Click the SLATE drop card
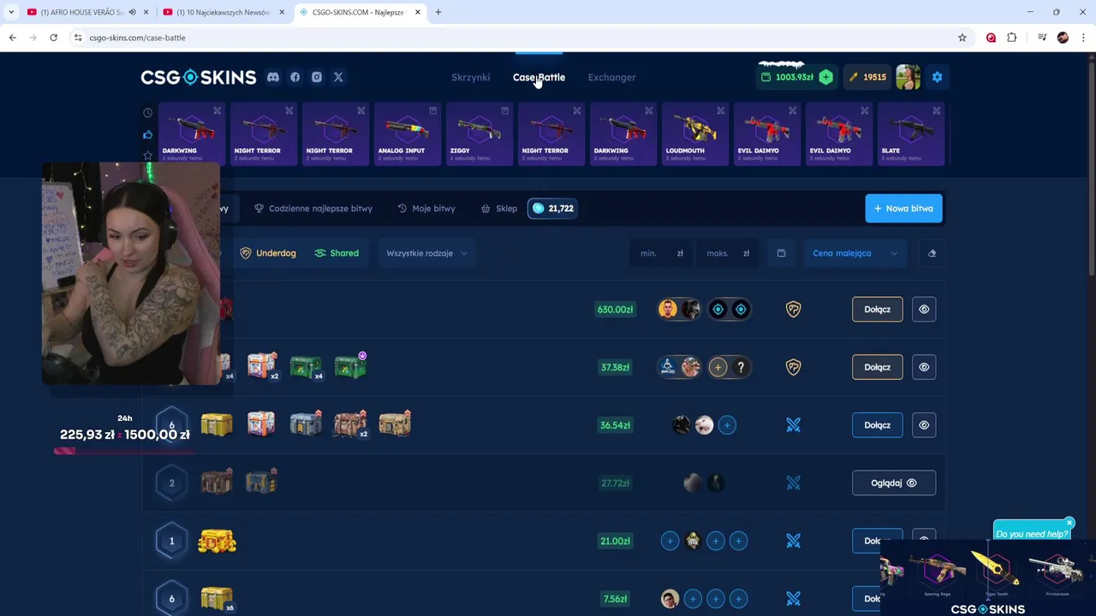Viewport: 1096px width, 616px height. (910, 134)
